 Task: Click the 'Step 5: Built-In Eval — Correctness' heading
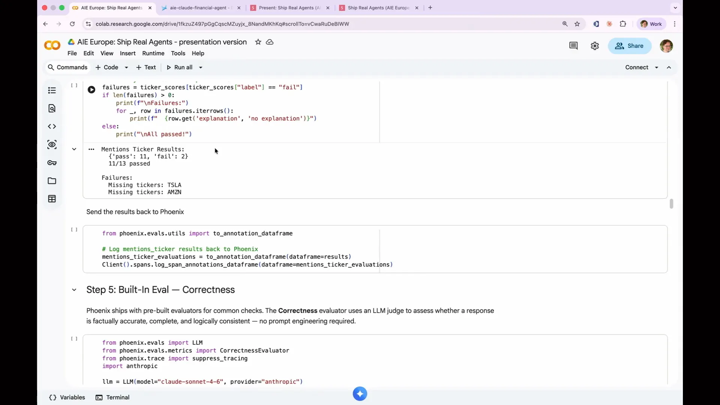(x=160, y=290)
